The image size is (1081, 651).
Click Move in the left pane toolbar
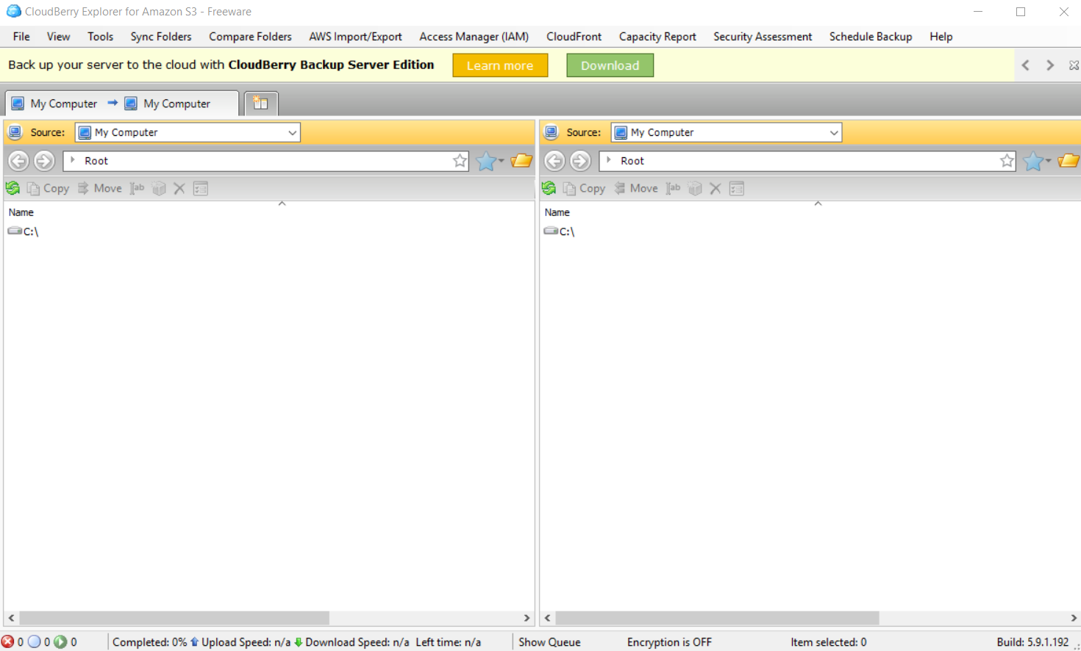[100, 188]
